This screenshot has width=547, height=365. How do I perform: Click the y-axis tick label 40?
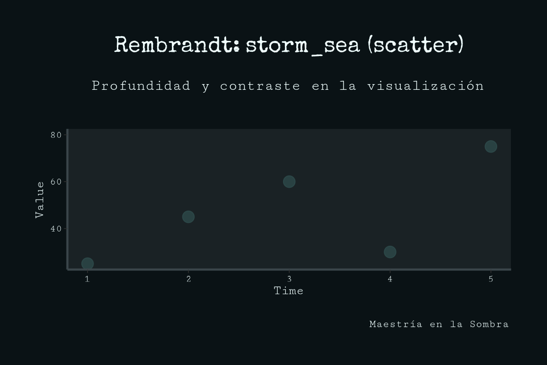(56, 229)
